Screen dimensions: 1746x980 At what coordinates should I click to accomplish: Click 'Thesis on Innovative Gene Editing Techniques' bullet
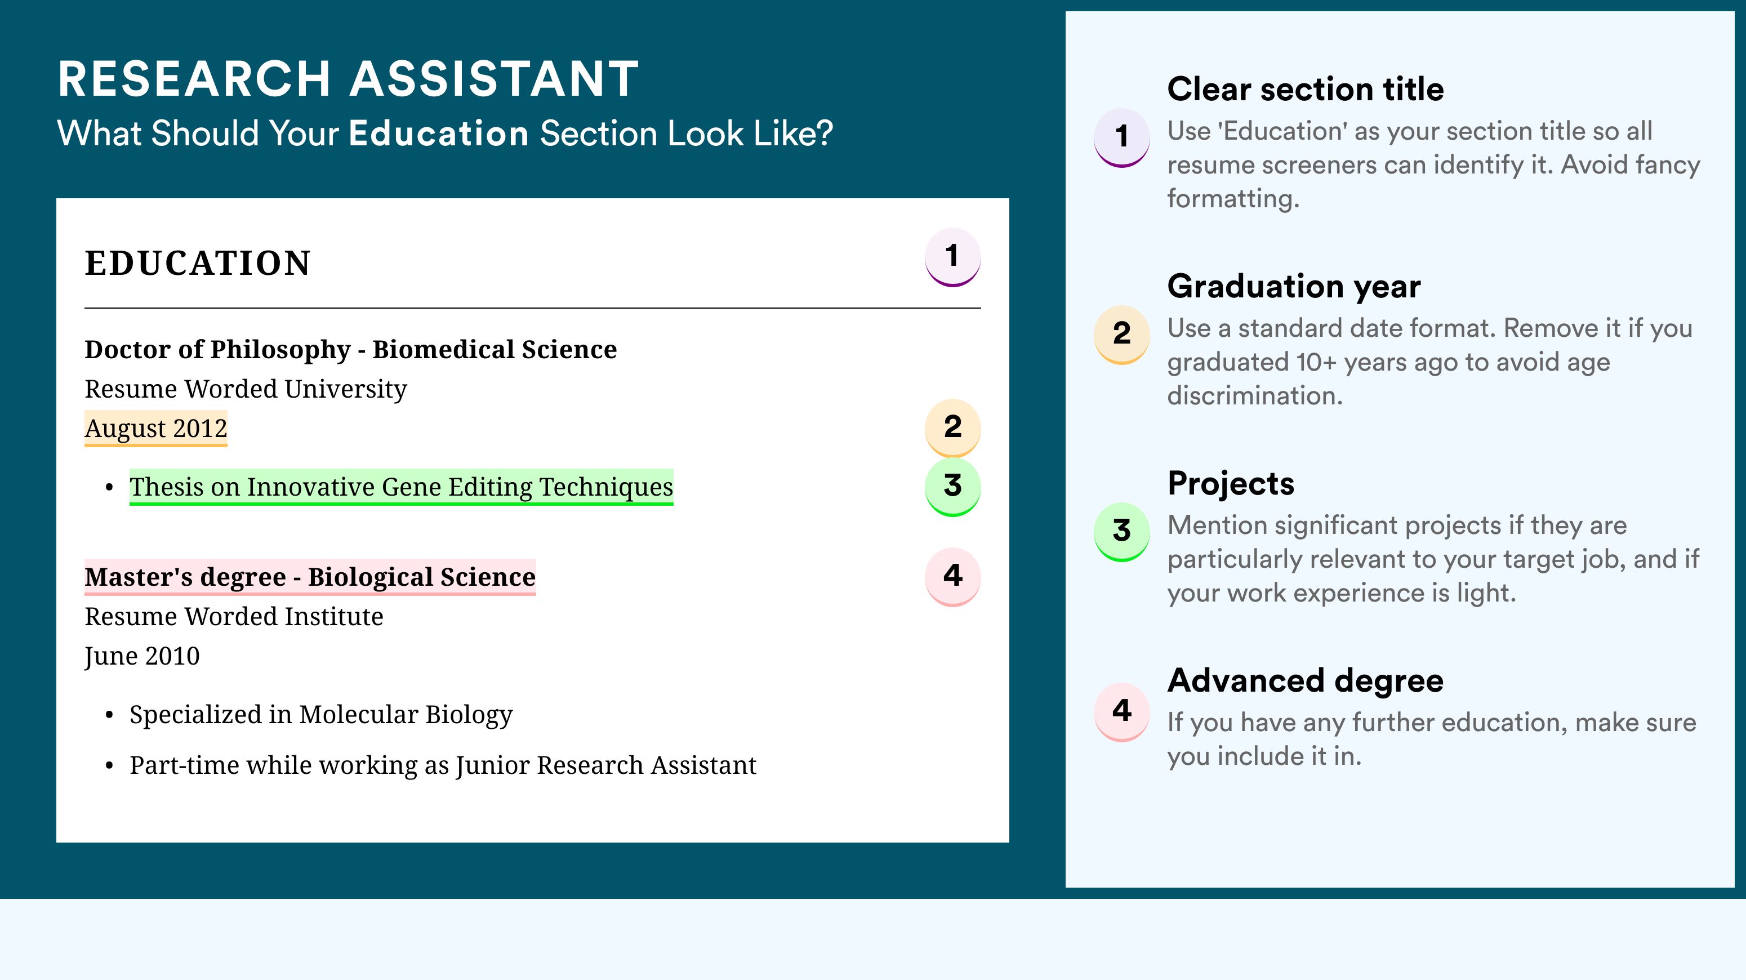[x=401, y=487]
